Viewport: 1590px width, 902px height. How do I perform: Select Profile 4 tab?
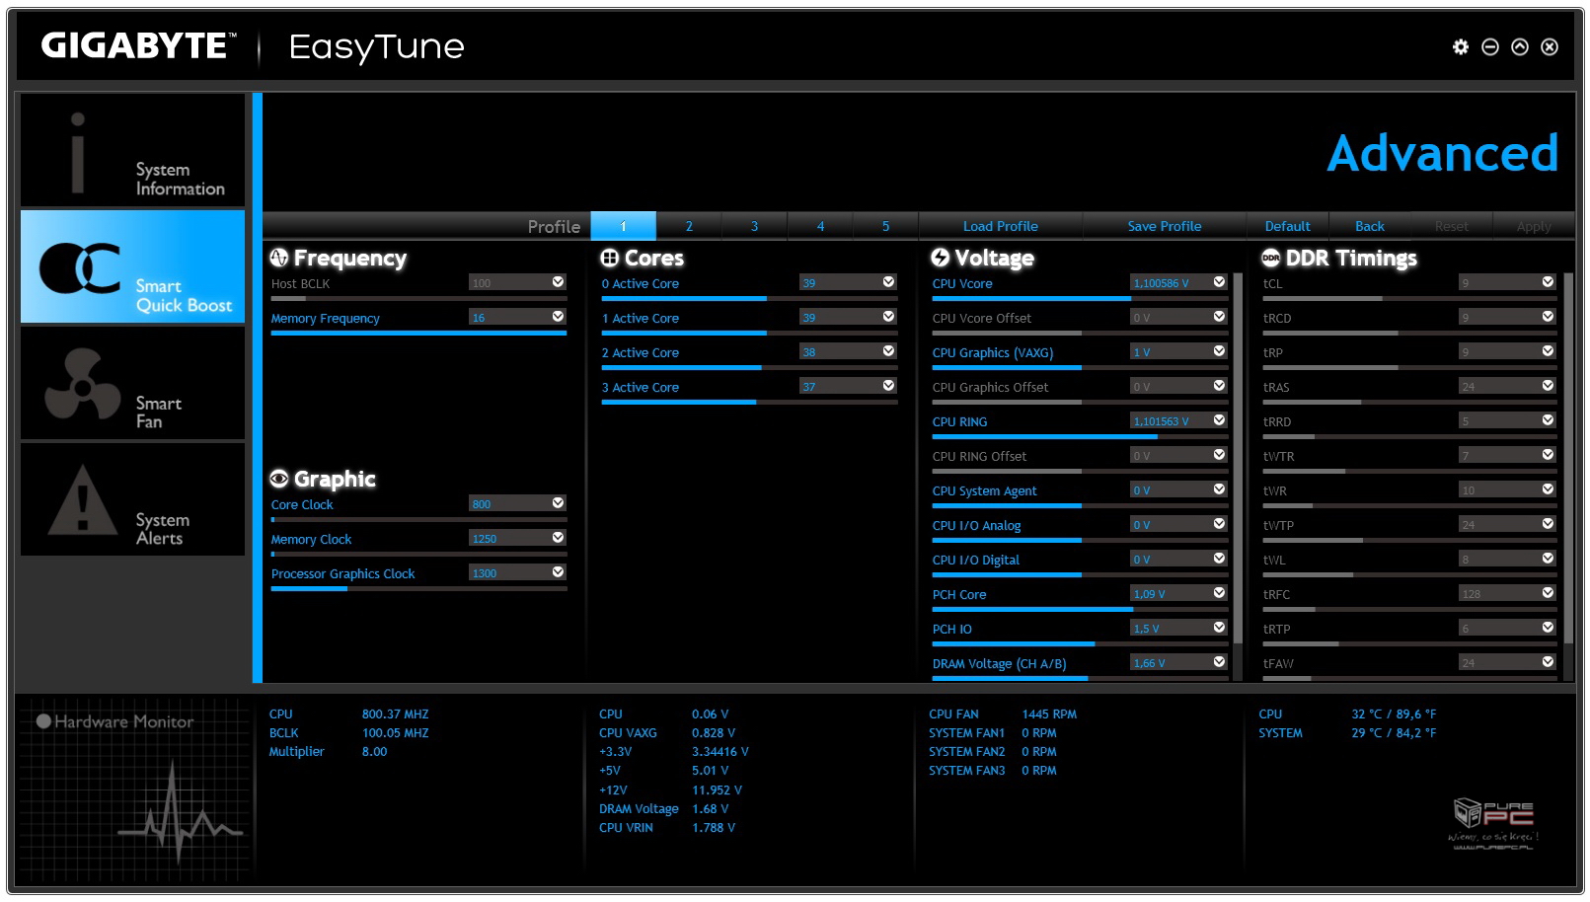pos(820,226)
